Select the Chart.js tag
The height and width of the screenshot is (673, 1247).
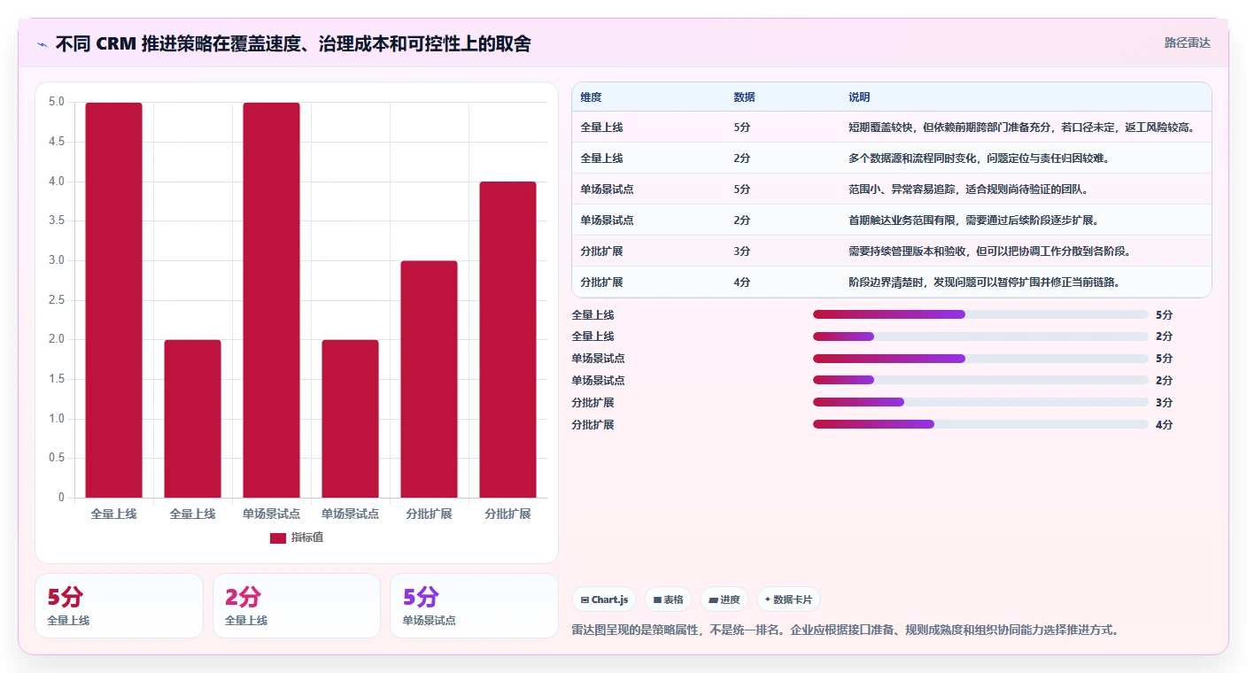[x=604, y=600]
